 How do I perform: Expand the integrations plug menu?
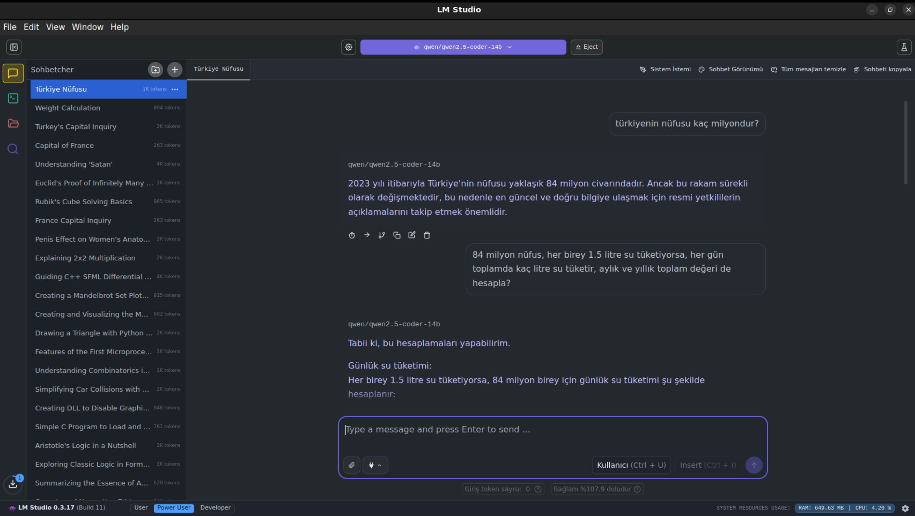coord(375,465)
